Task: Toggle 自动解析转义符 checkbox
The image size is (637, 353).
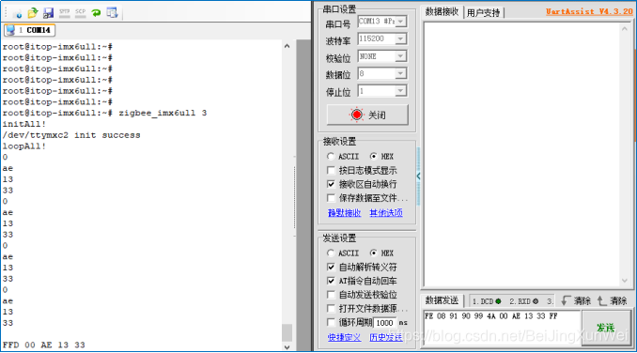Action: [331, 267]
